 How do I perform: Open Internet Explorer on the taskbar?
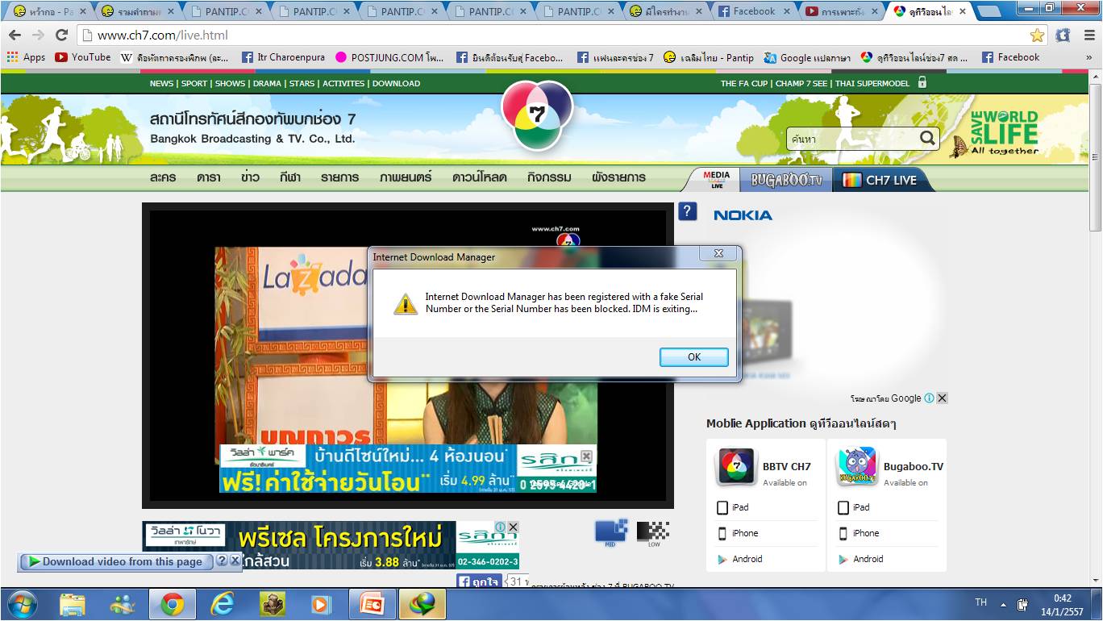(x=222, y=604)
